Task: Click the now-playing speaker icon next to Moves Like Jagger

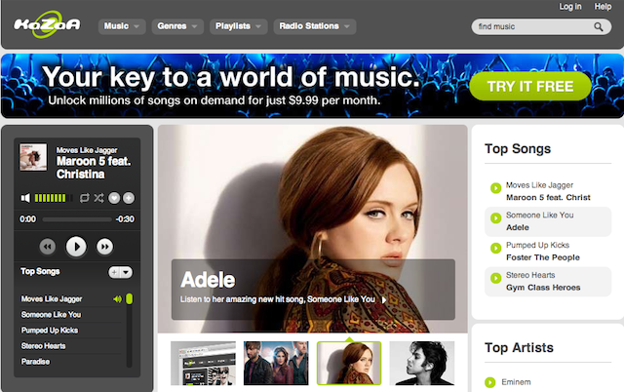Action: [117, 298]
